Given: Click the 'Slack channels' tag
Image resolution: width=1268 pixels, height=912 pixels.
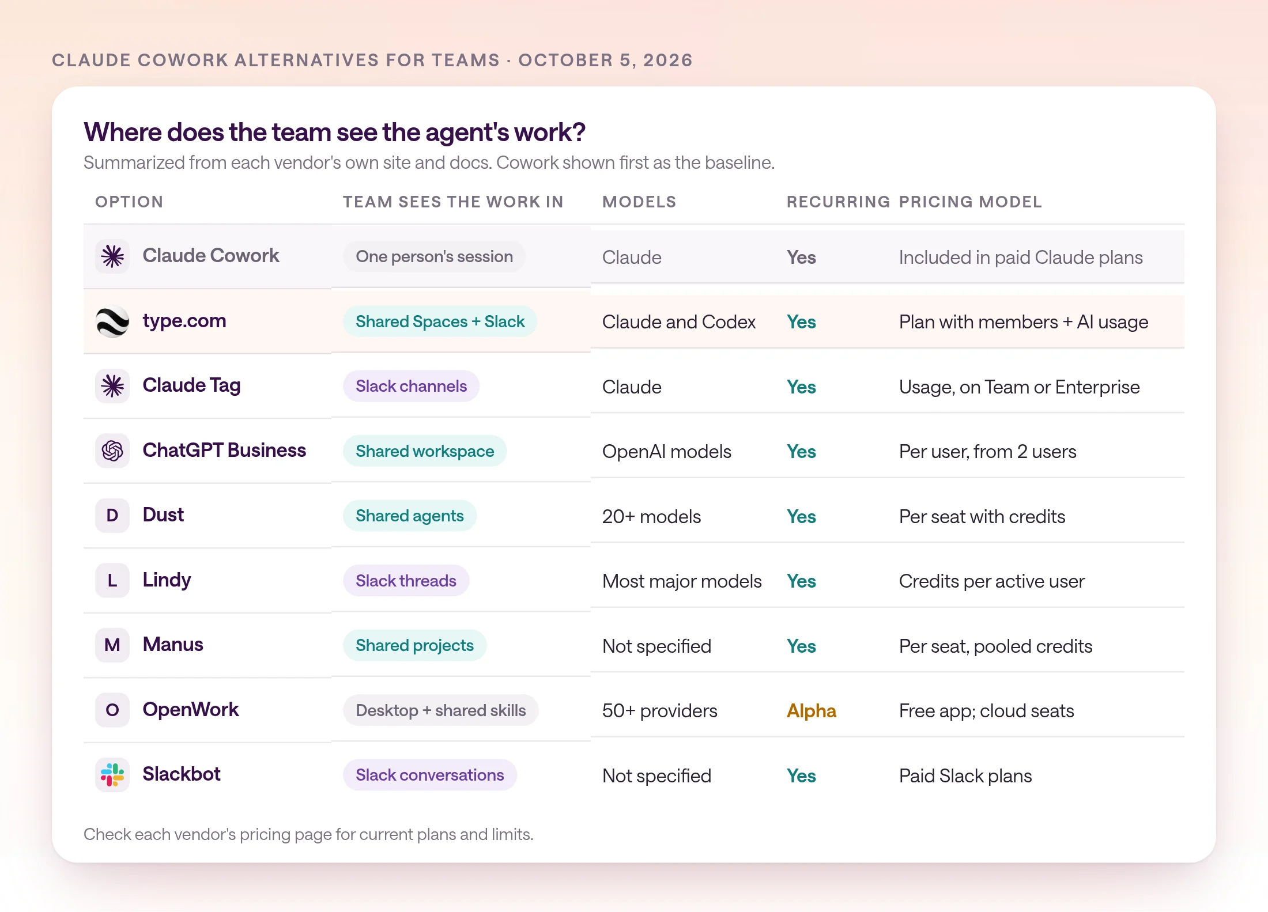Looking at the screenshot, I should pyautogui.click(x=411, y=386).
